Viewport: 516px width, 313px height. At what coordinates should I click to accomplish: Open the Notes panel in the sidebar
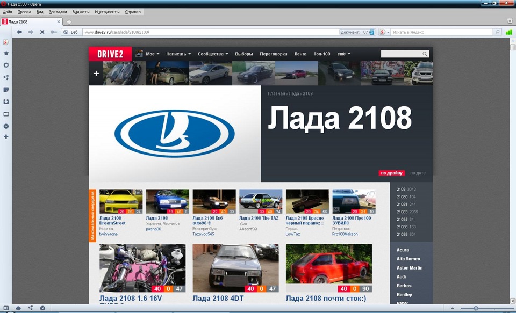pos(6,90)
